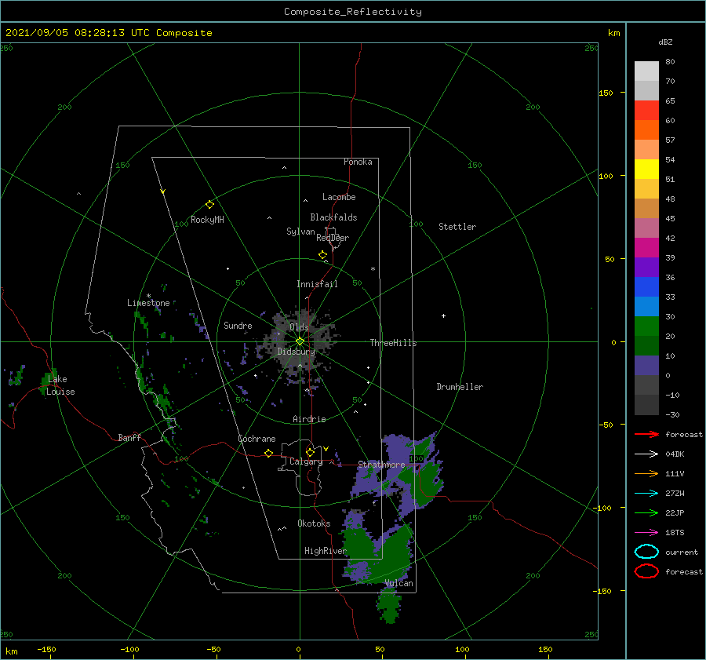Click the Strathmore label on the map
Viewport: 706px width, 660px height.
tap(381, 465)
